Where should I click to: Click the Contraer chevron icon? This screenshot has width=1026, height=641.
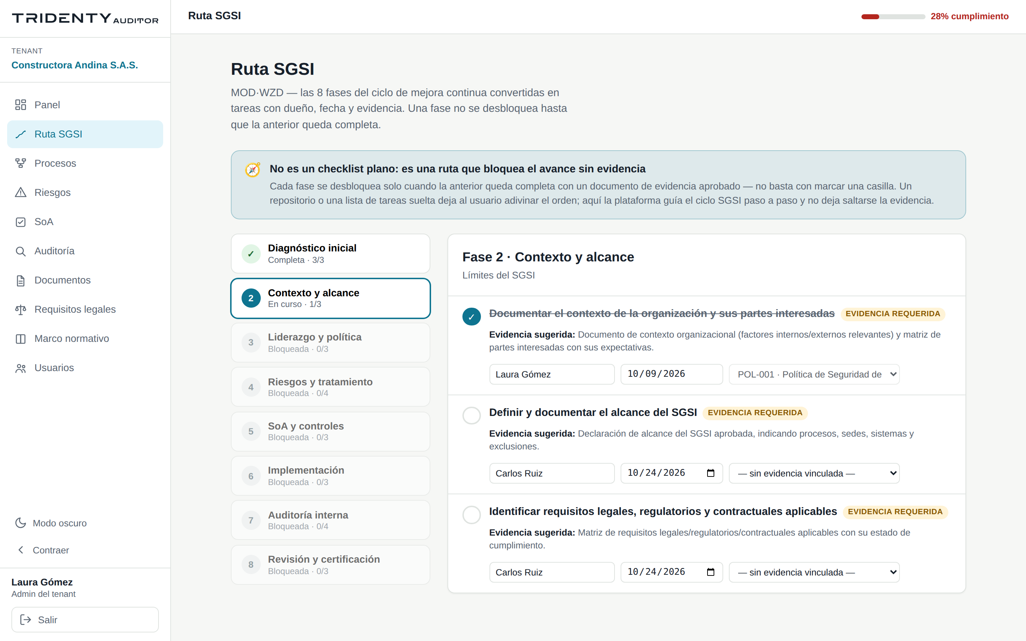20,550
